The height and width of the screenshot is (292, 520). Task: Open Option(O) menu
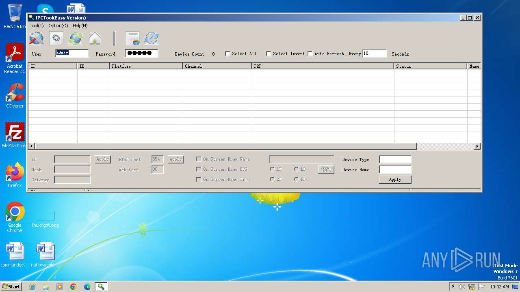[x=58, y=26]
